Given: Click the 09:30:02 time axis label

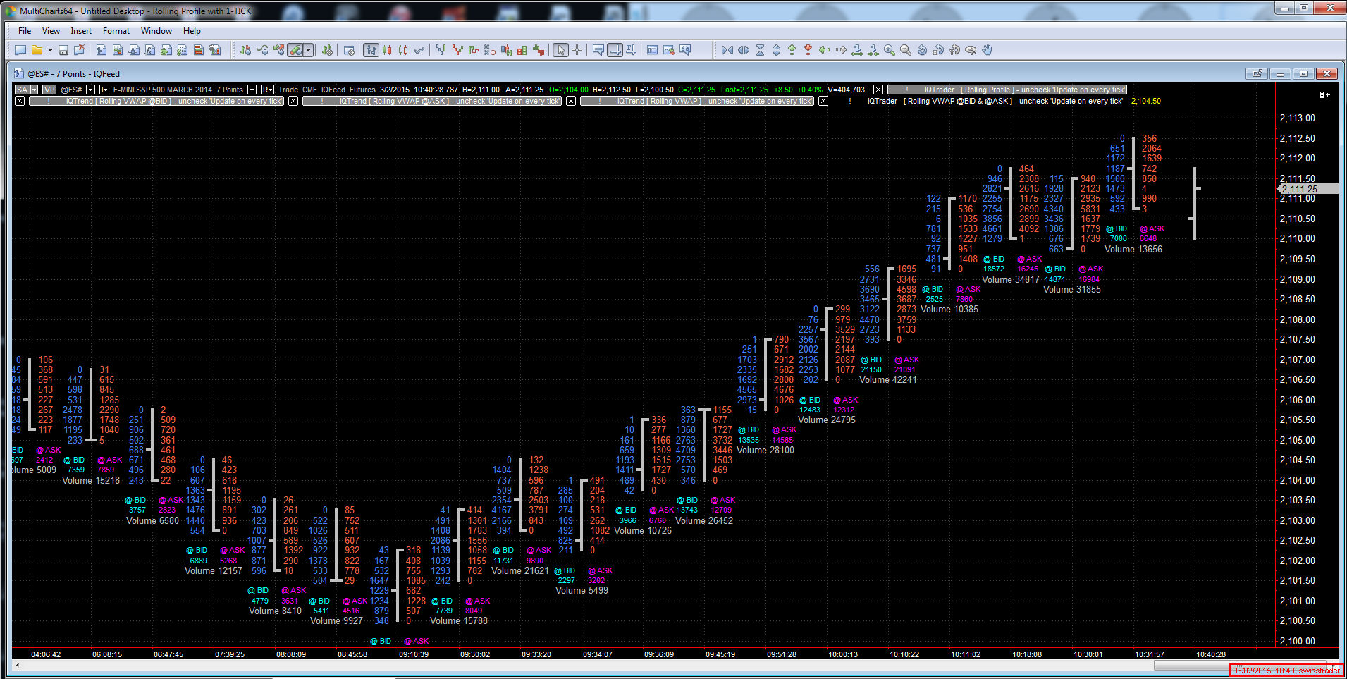Looking at the screenshot, I should [x=475, y=654].
